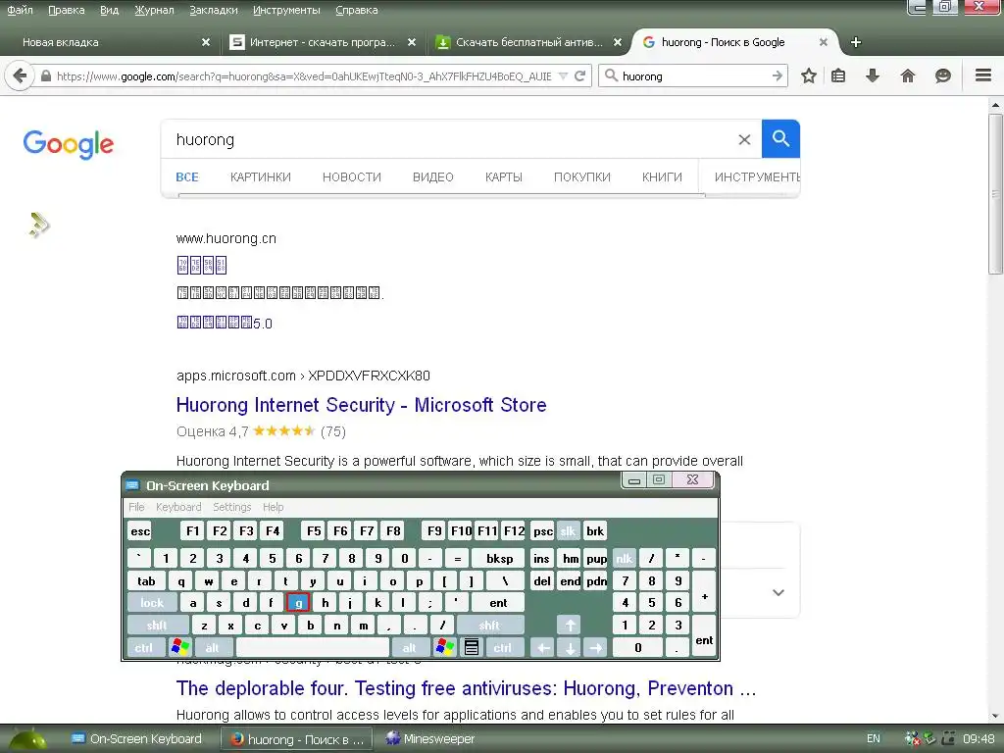Click the down arrow key on the On-Screen Keyboard
This screenshot has width=1004, height=753.
tap(570, 647)
